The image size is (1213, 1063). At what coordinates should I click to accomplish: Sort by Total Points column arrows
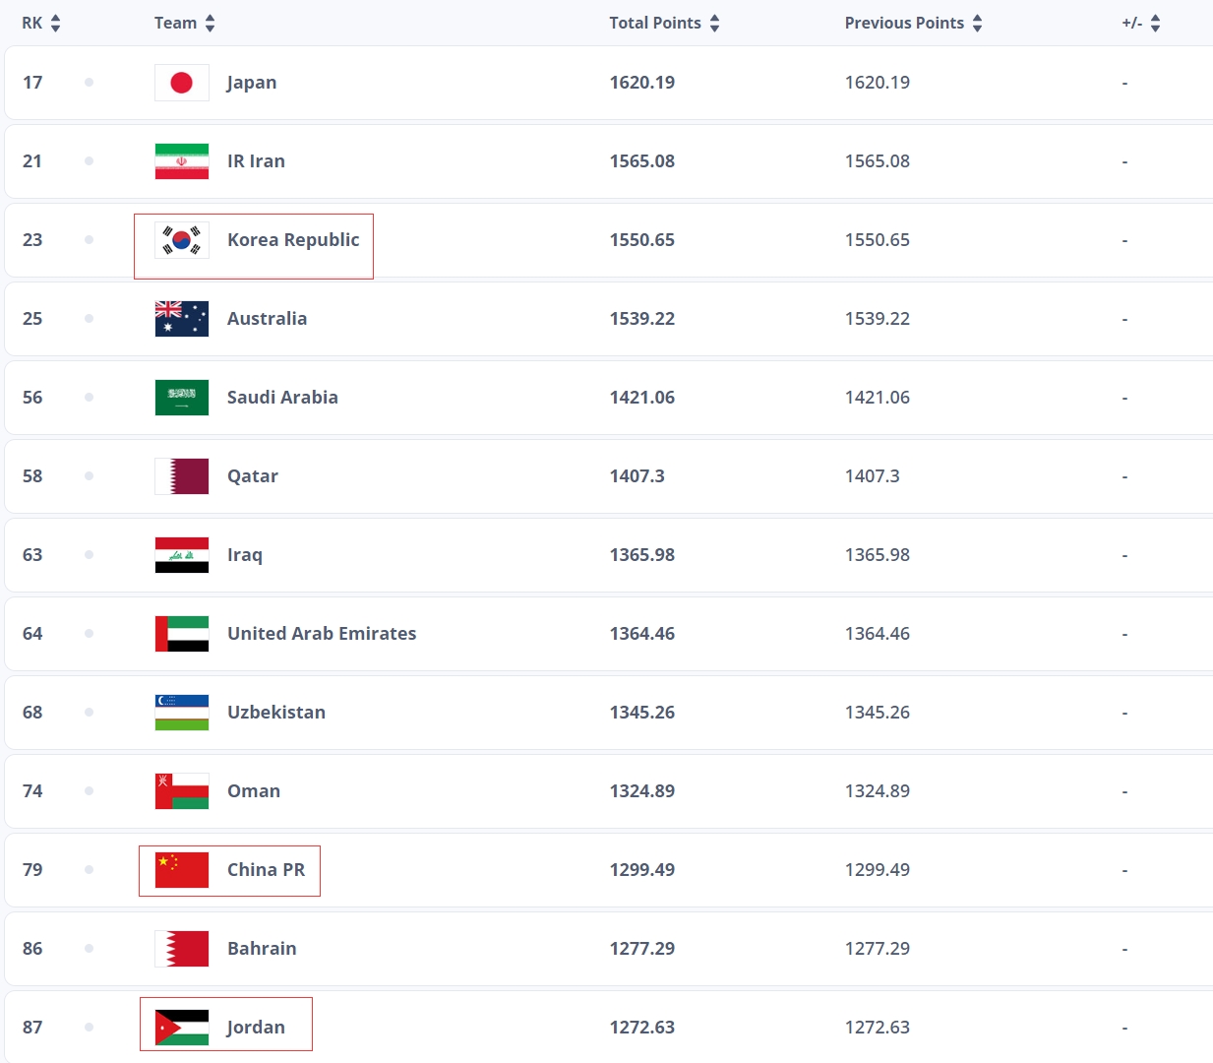click(x=715, y=24)
